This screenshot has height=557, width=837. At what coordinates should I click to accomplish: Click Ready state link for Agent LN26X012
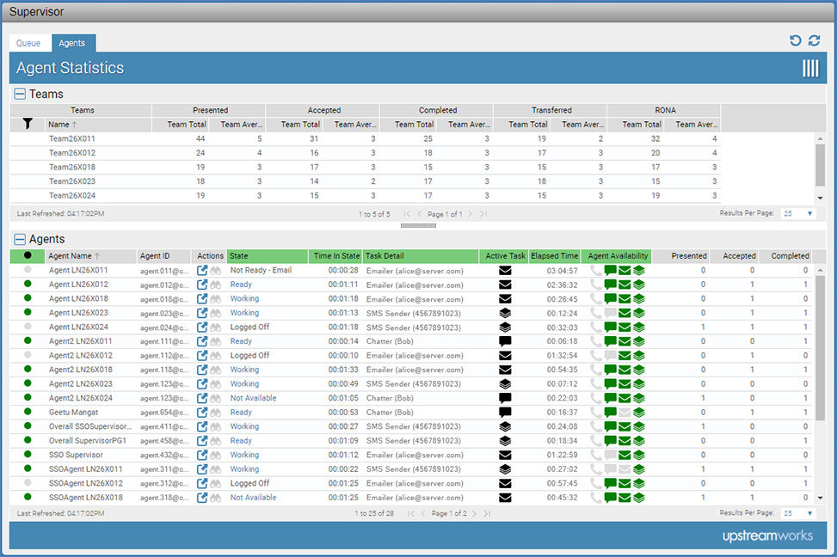click(241, 285)
